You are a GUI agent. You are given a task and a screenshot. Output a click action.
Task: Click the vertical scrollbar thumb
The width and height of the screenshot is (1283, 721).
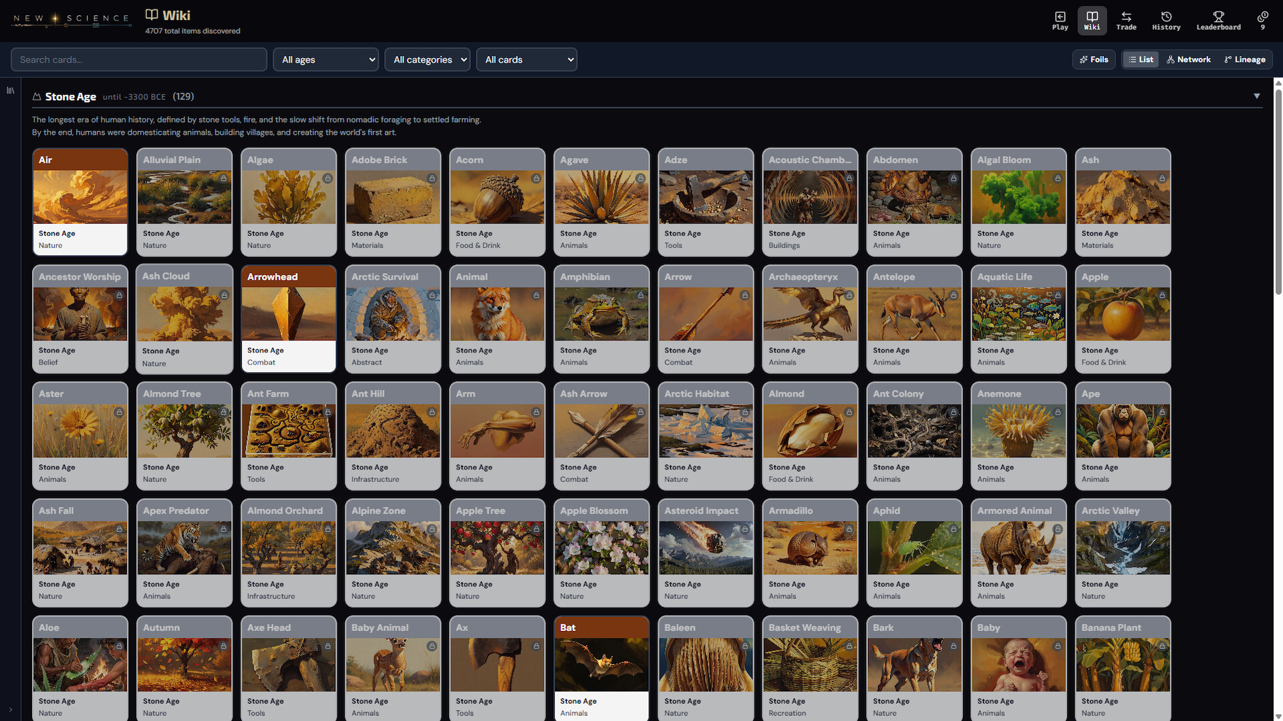[x=1278, y=190]
